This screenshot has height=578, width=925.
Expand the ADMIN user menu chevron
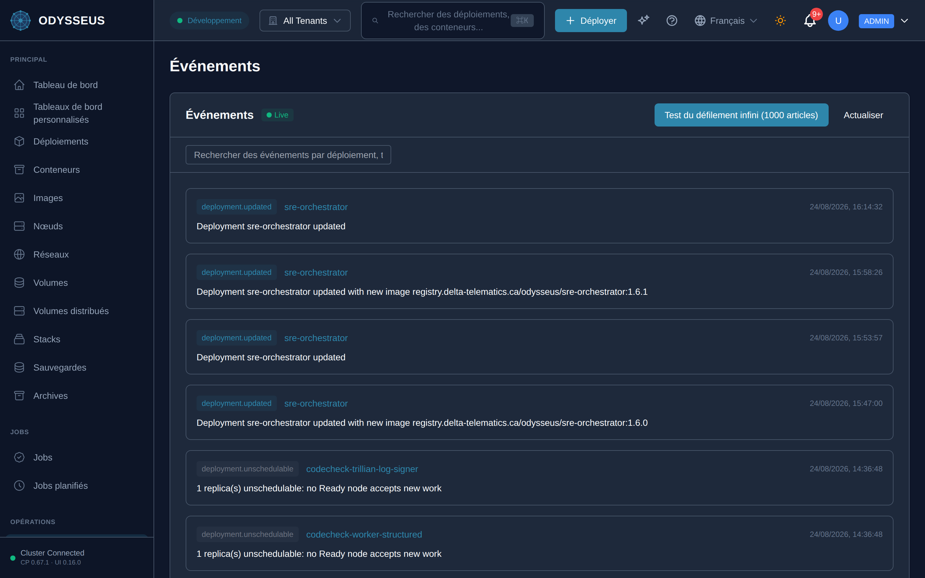[904, 21]
